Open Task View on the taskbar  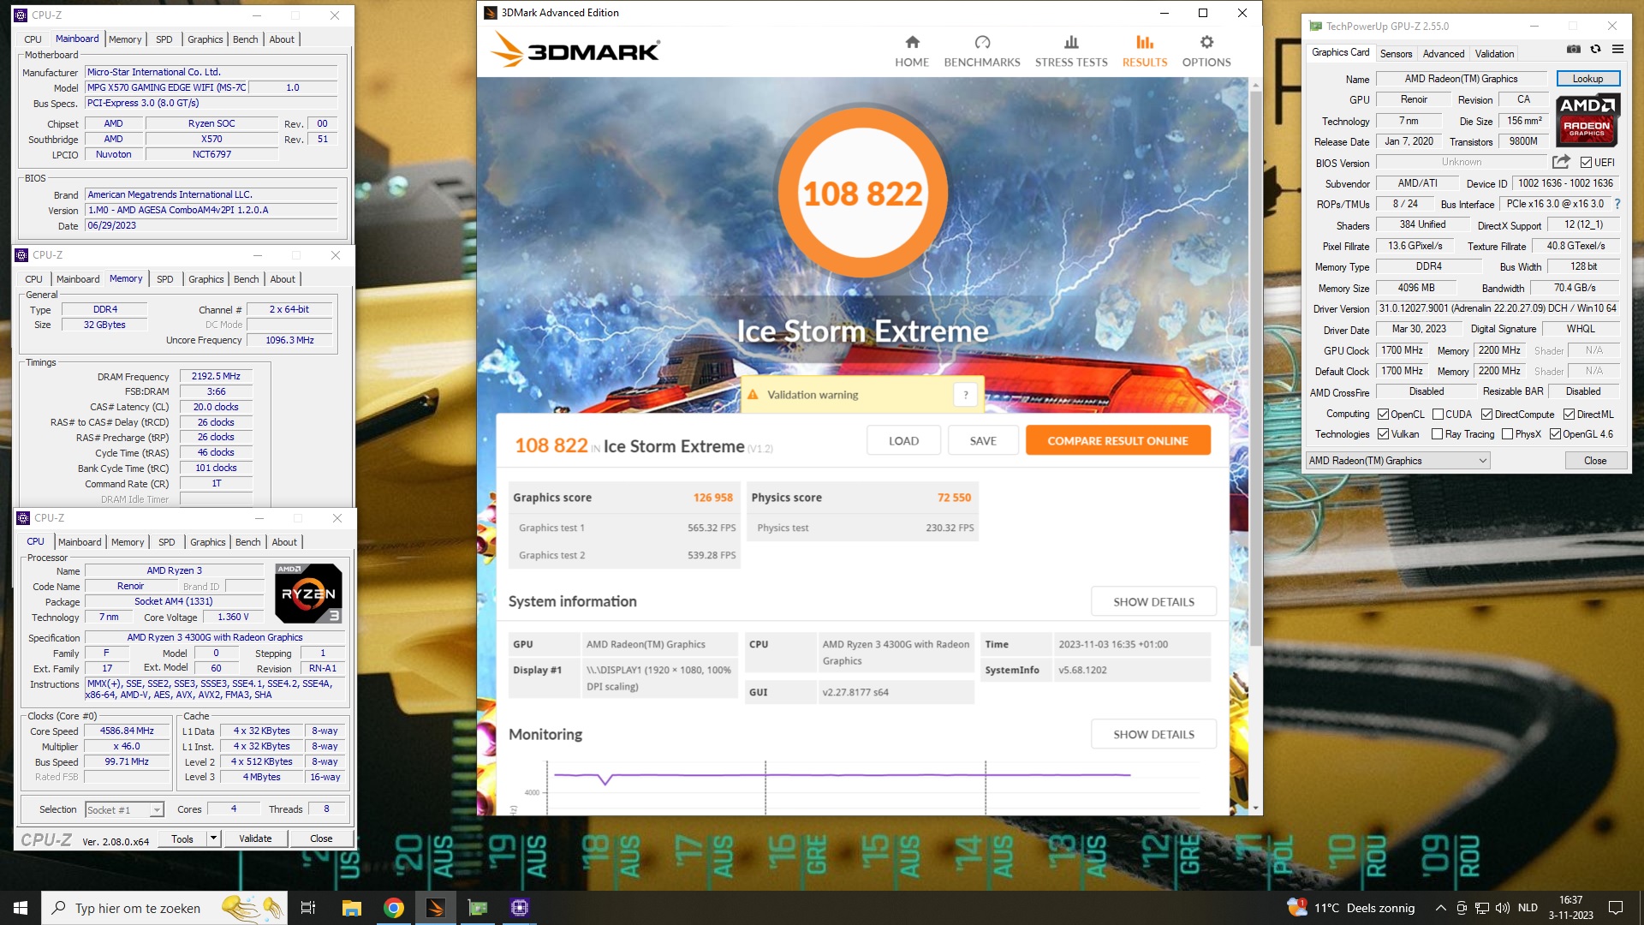[x=308, y=908]
